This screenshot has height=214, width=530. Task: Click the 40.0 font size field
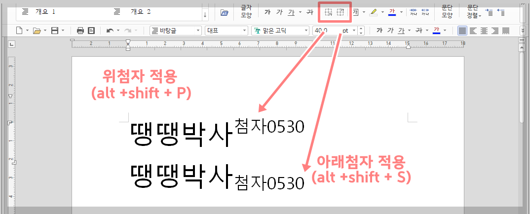point(332,31)
